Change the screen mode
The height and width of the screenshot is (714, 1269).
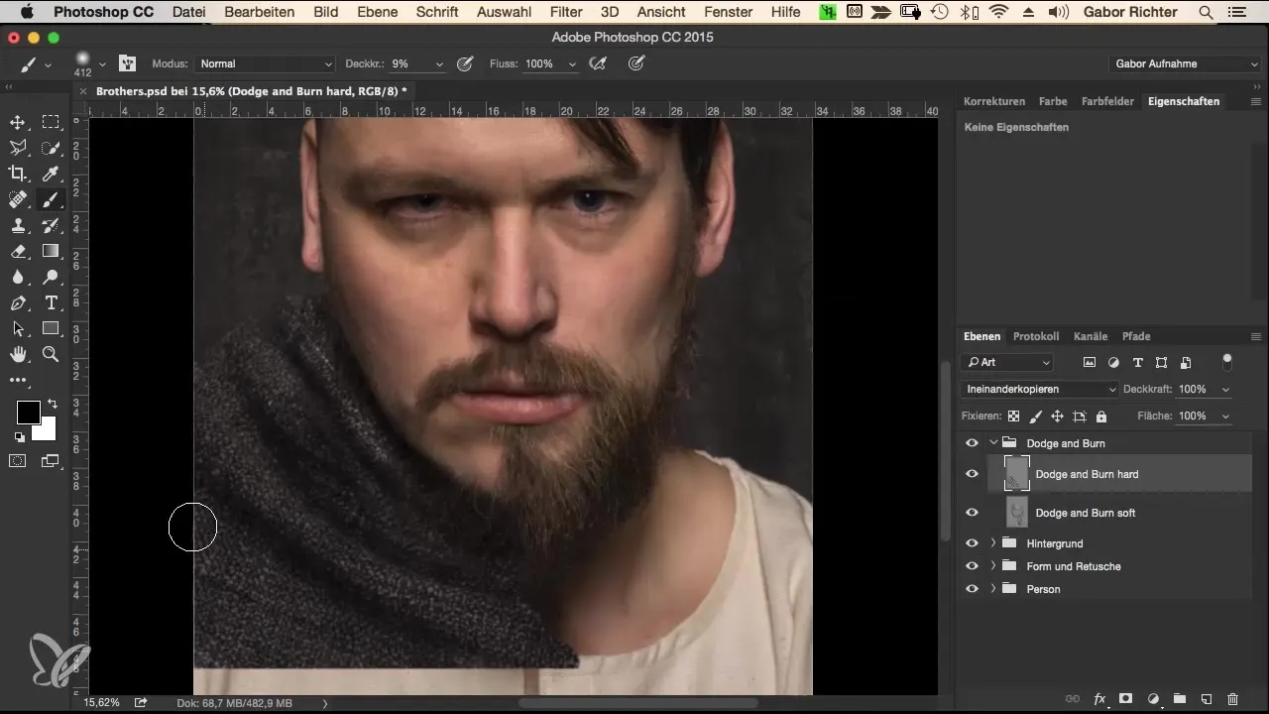point(51,461)
